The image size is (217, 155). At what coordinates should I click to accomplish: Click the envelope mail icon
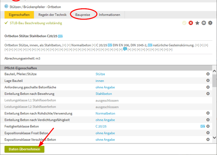(x=204, y=23)
